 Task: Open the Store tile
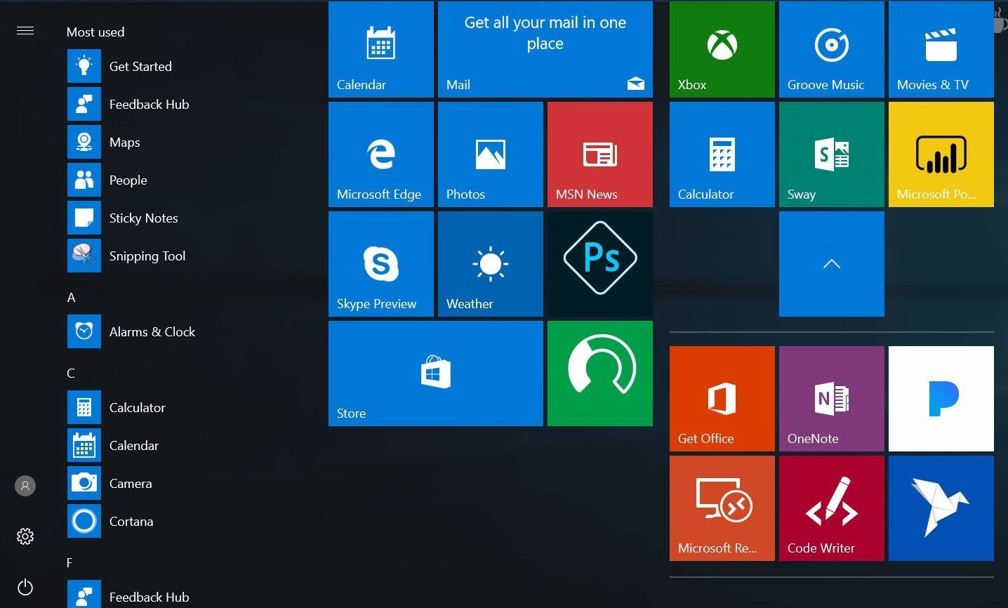click(436, 374)
